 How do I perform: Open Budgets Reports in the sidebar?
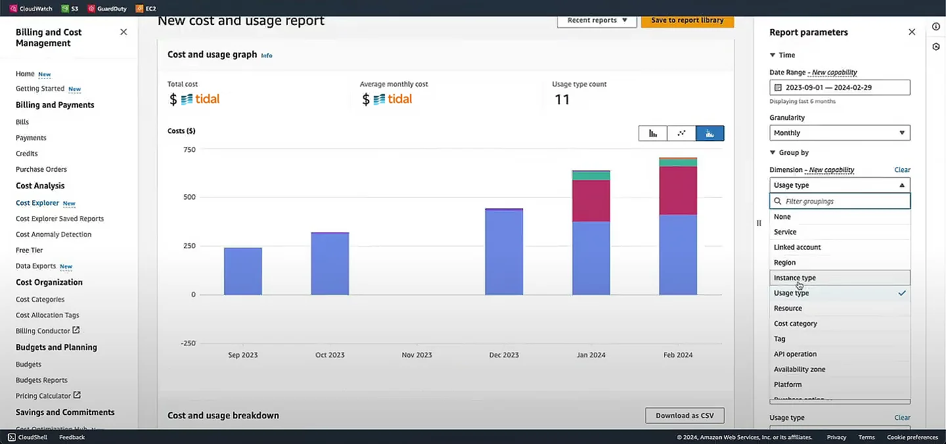click(x=41, y=380)
